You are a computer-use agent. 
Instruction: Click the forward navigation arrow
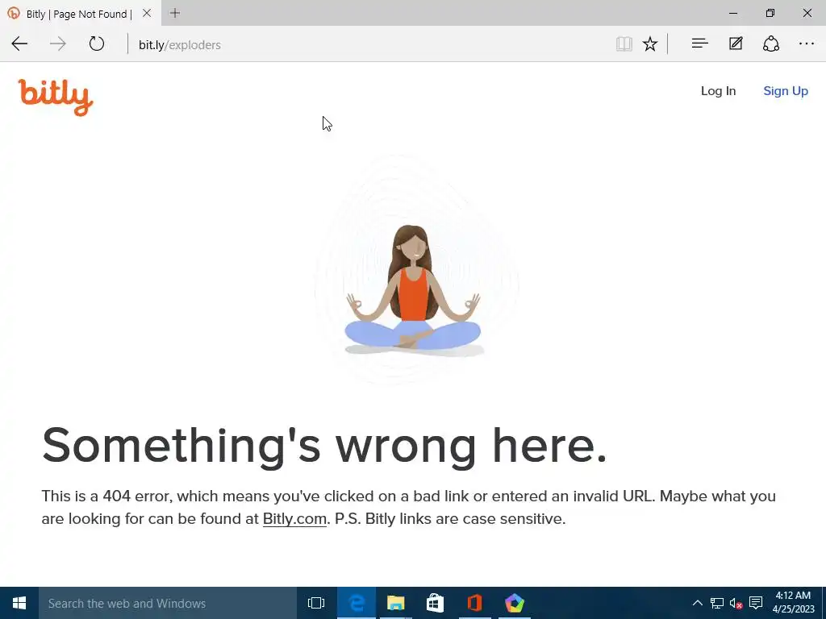pos(58,44)
